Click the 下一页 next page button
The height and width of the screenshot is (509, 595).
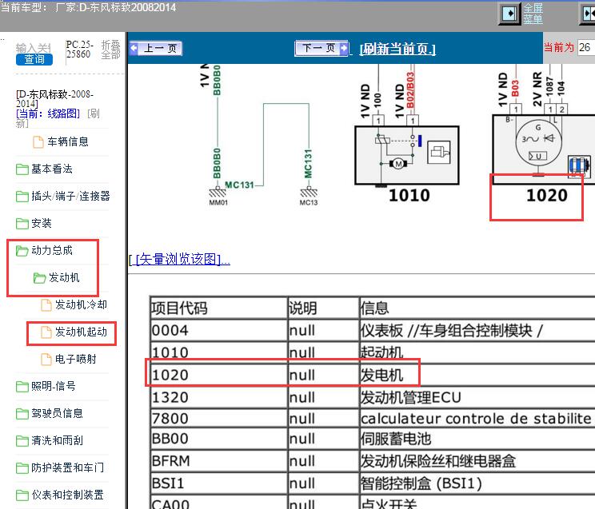(321, 48)
